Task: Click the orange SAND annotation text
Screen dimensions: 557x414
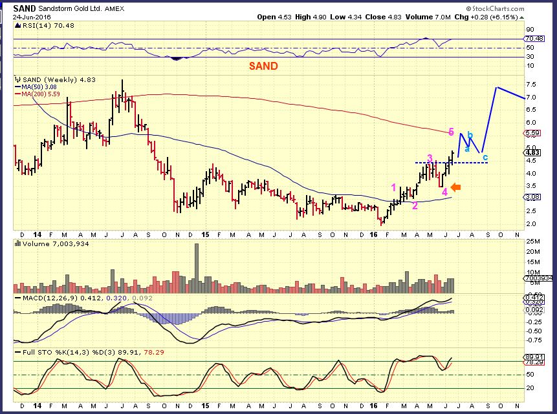Action: pyautogui.click(x=263, y=66)
